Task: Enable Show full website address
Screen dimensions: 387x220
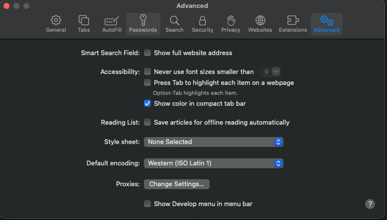Action: [147, 53]
